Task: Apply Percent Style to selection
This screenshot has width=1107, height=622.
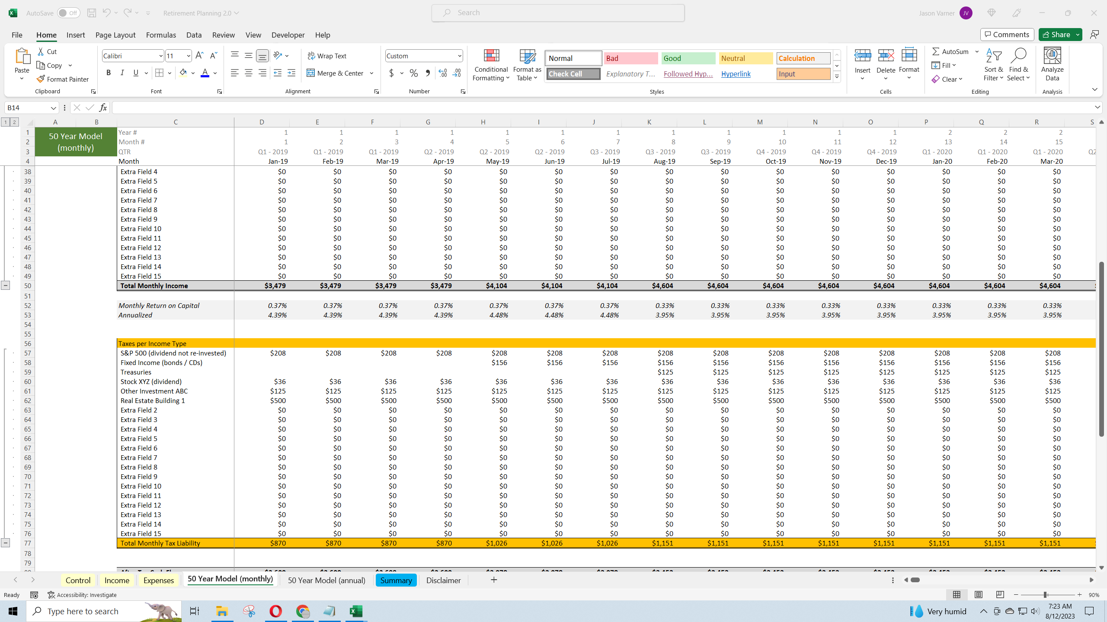Action: pyautogui.click(x=413, y=73)
